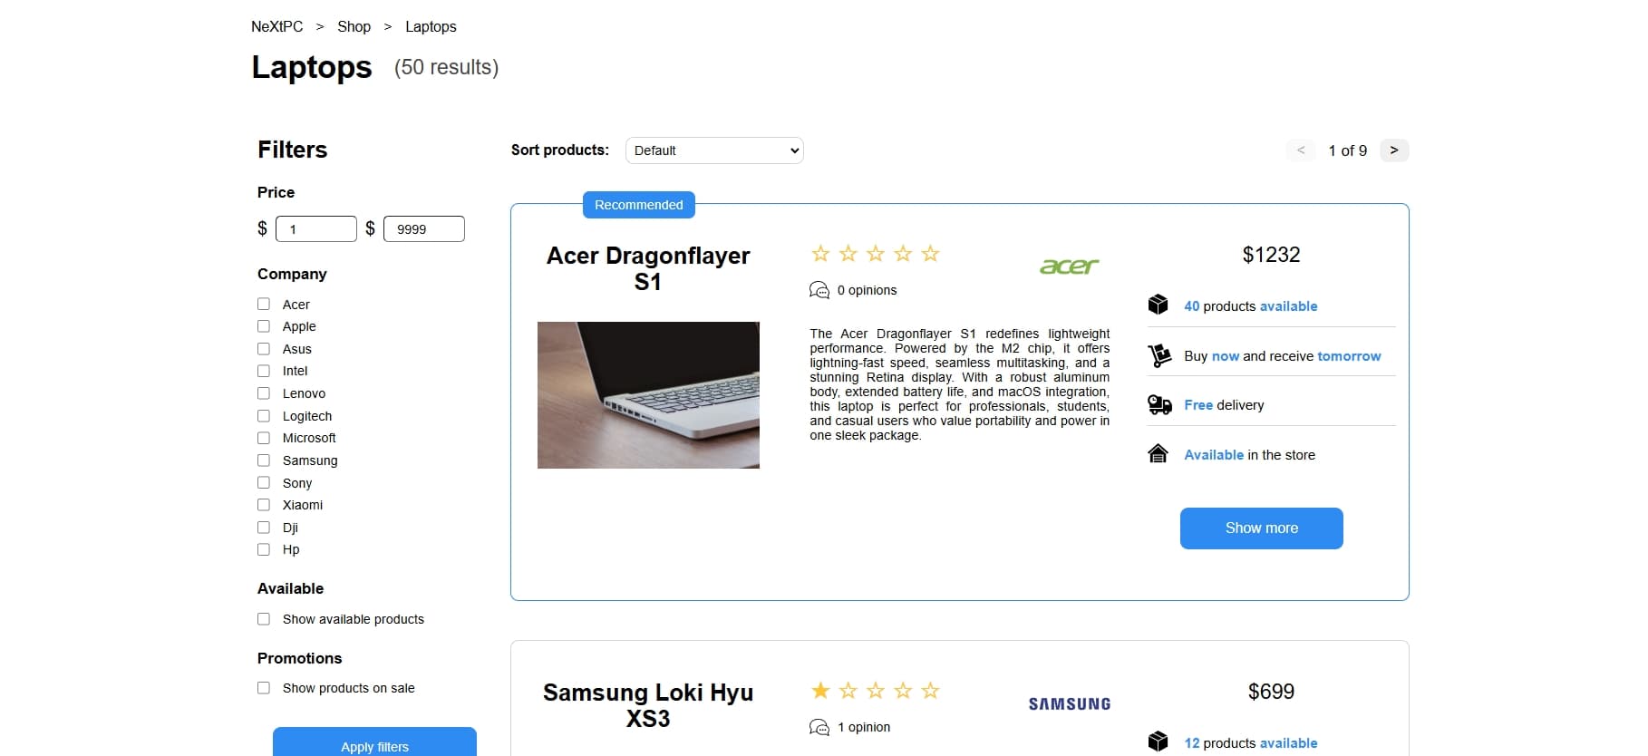Viewport: 1648px width, 756px height.
Task: Click the store house icon beside Available in the store
Action: [x=1158, y=453]
